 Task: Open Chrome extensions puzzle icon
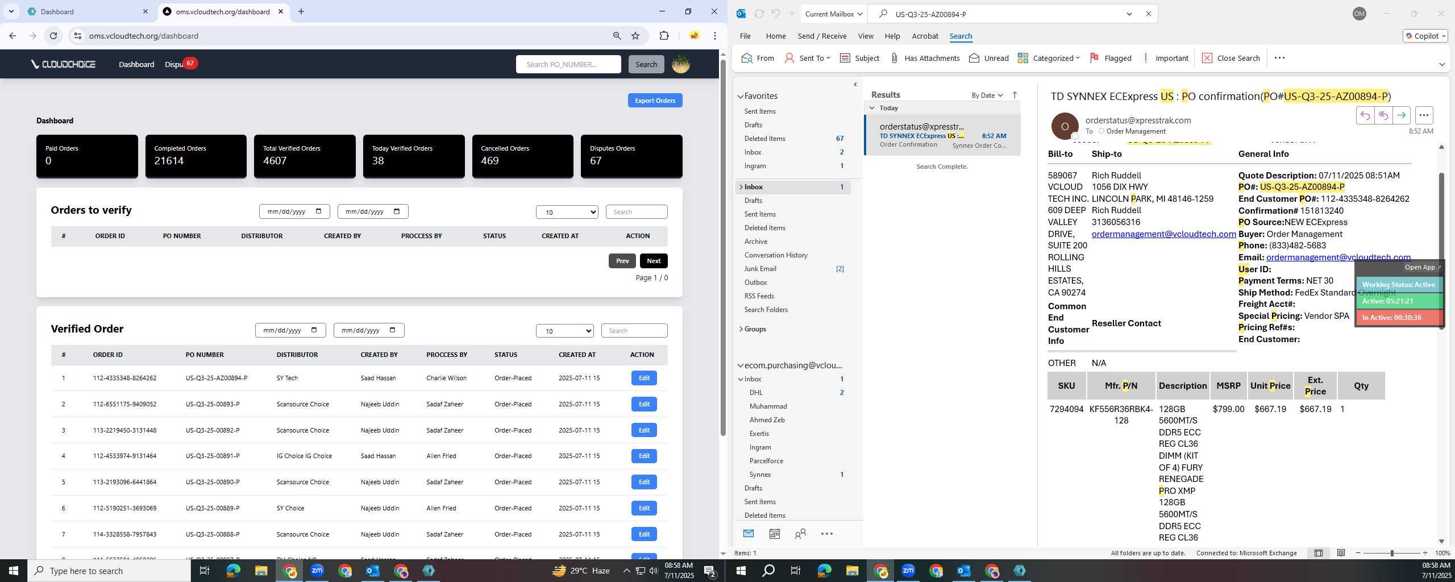click(664, 36)
